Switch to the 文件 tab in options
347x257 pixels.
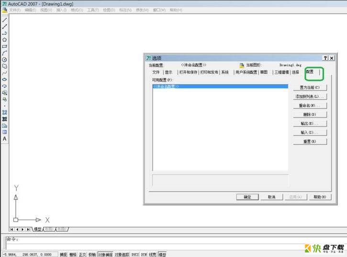tap(156, 72)
